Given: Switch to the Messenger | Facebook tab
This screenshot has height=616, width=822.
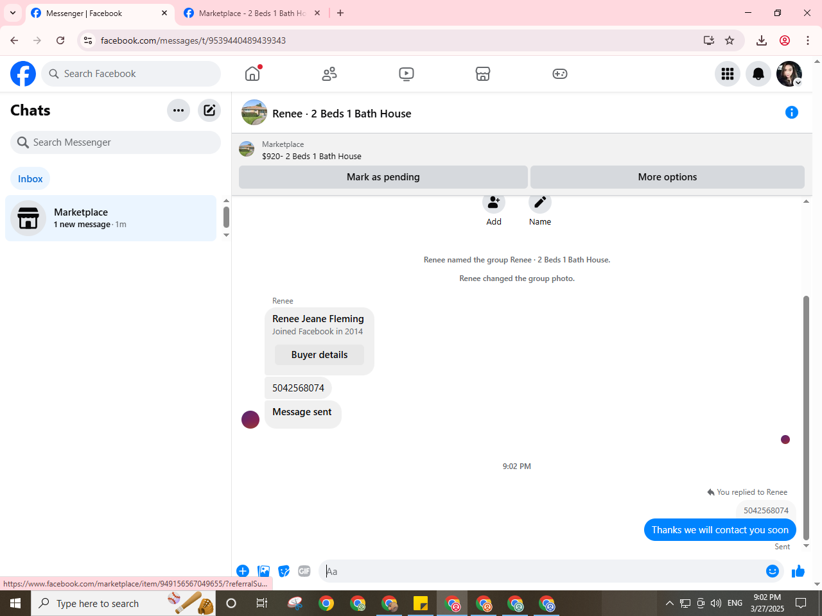Looking at the screenshot, I should coord(100,13).
